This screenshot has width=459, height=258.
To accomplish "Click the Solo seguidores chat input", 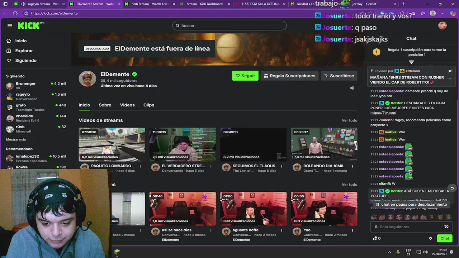I will [411, 227].
